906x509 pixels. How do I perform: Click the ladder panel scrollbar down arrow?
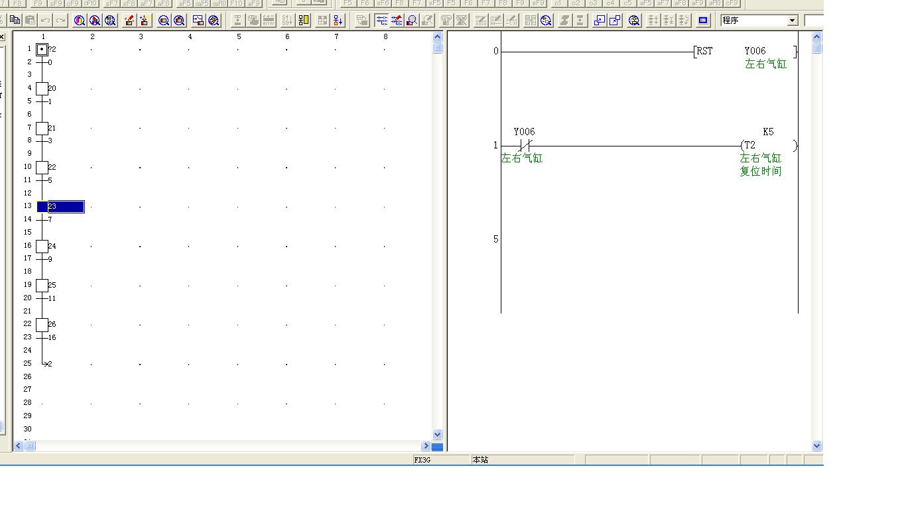click(816, 446)
